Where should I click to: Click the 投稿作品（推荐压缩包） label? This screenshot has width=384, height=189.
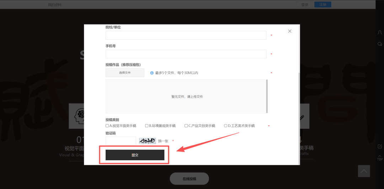pyautogui.click(x=123, y=65)
